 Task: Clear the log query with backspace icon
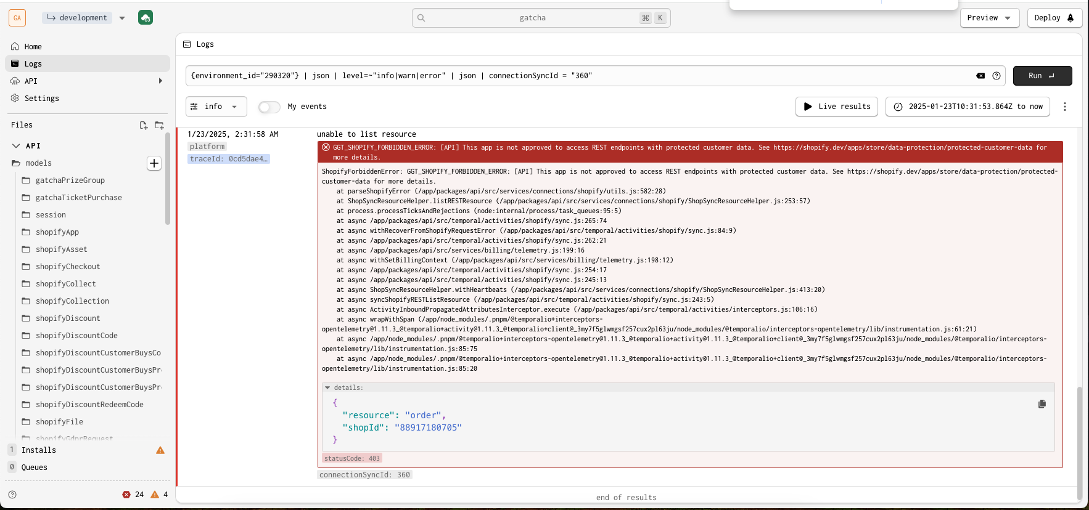coord(980,76)
